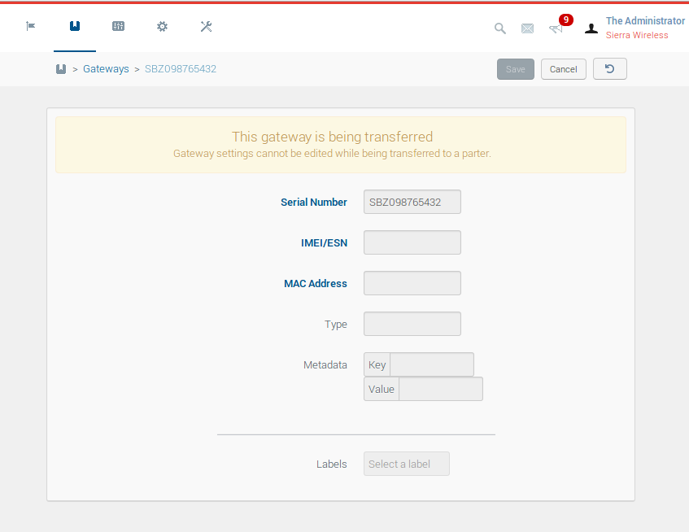689x532 pixels.
Task: Click the IMEI/ESN field label
Action: click(x=324, y=243)
